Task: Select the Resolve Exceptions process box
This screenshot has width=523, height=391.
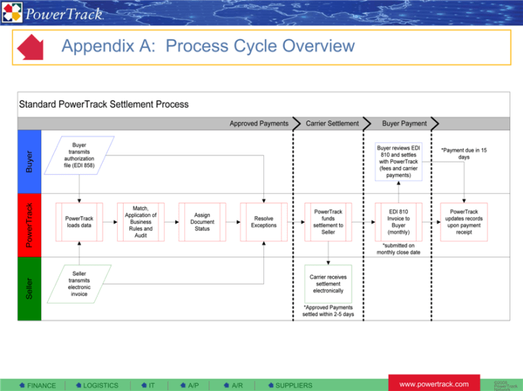Action: 263,222
